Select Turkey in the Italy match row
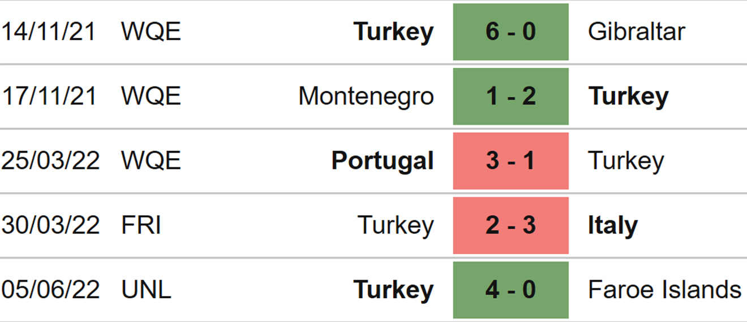The image size is (747, 322). 396,226
